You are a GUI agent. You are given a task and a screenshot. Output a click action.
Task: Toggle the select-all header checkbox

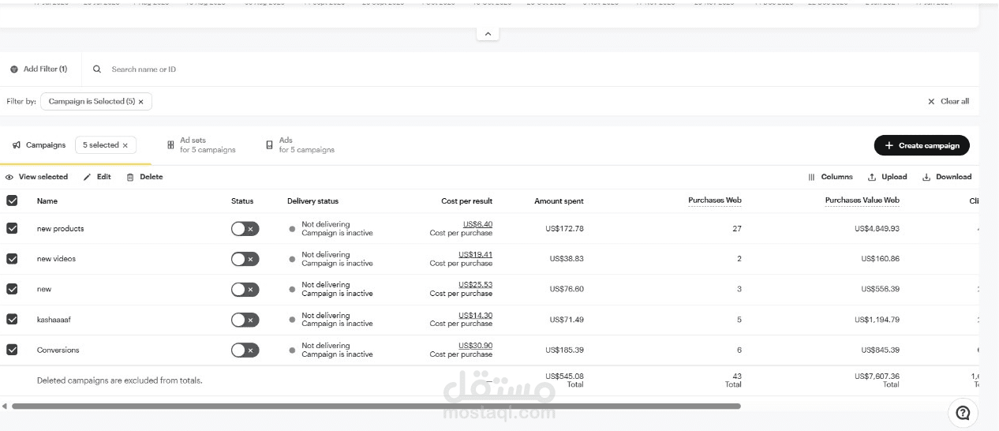12,201
